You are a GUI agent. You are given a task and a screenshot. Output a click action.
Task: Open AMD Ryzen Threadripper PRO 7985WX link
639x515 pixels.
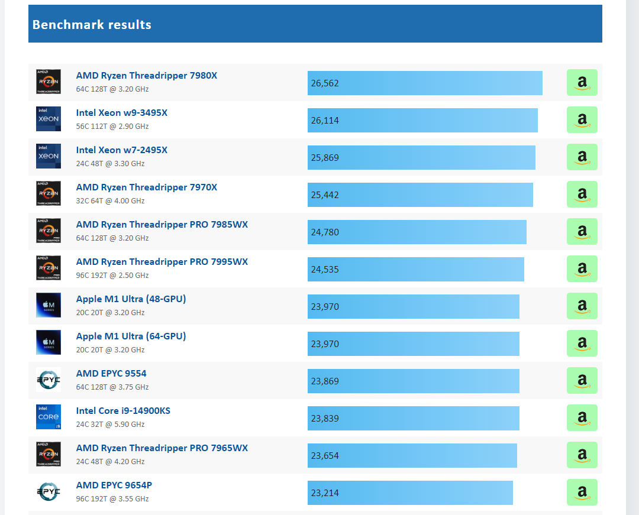tap(162, 225)
